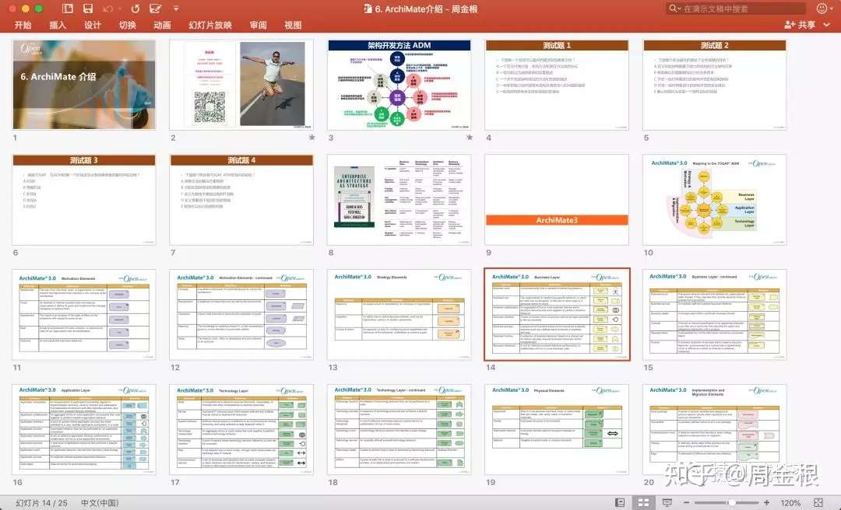841x510 pixels.
Task: Select slide 20 Implementation and Migration Elements
Action: 715,429
